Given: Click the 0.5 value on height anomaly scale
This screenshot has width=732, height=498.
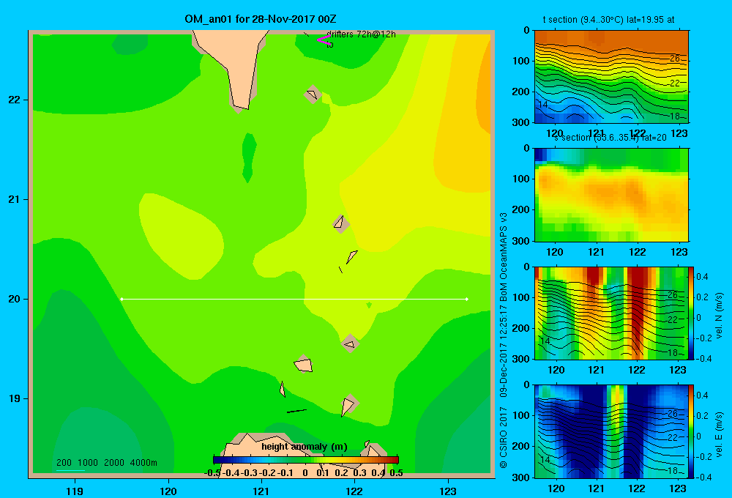Looking at the screenshot, I should (x=396, y=473).
